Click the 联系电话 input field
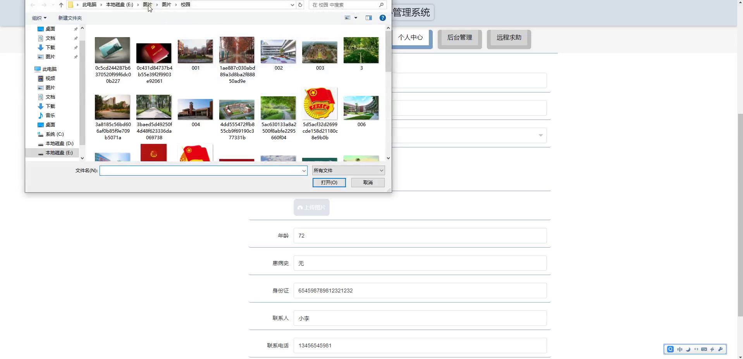This screenshot has height=359, width=743. pyautogui.click(x=420, y=345)
